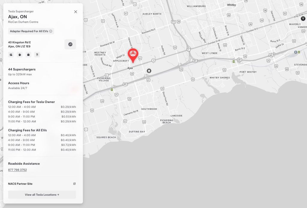Click the Available 24/7 text
This screenshot has width=307, height=208.
18,88
